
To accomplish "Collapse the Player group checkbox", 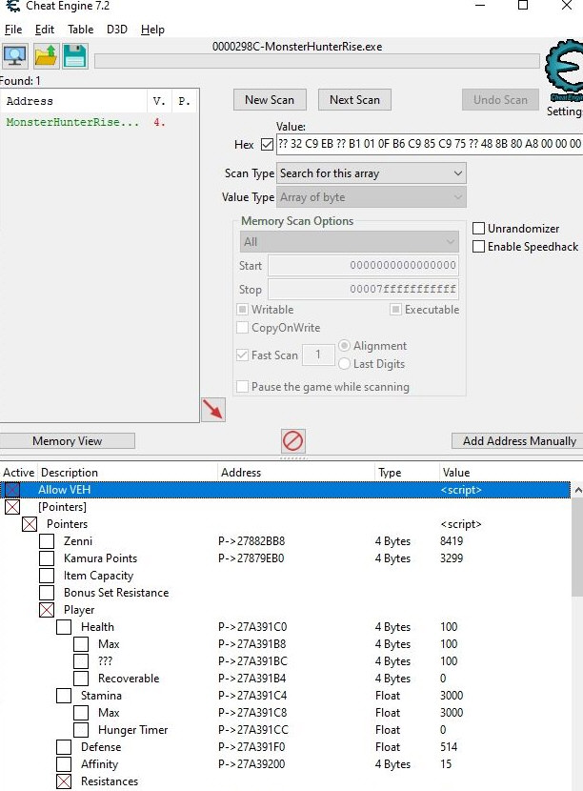I will tap(47, 609).
